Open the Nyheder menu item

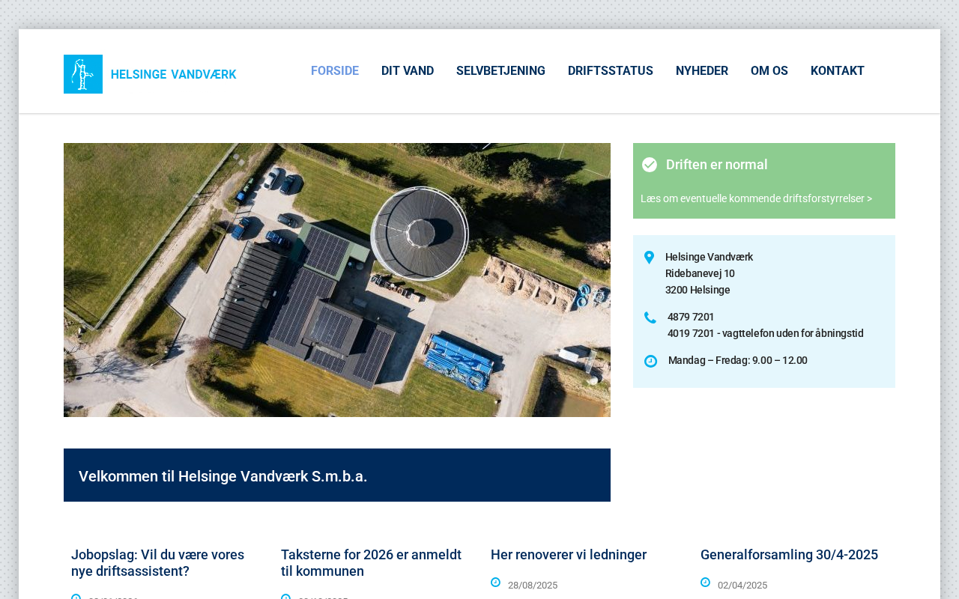point(702,71)
